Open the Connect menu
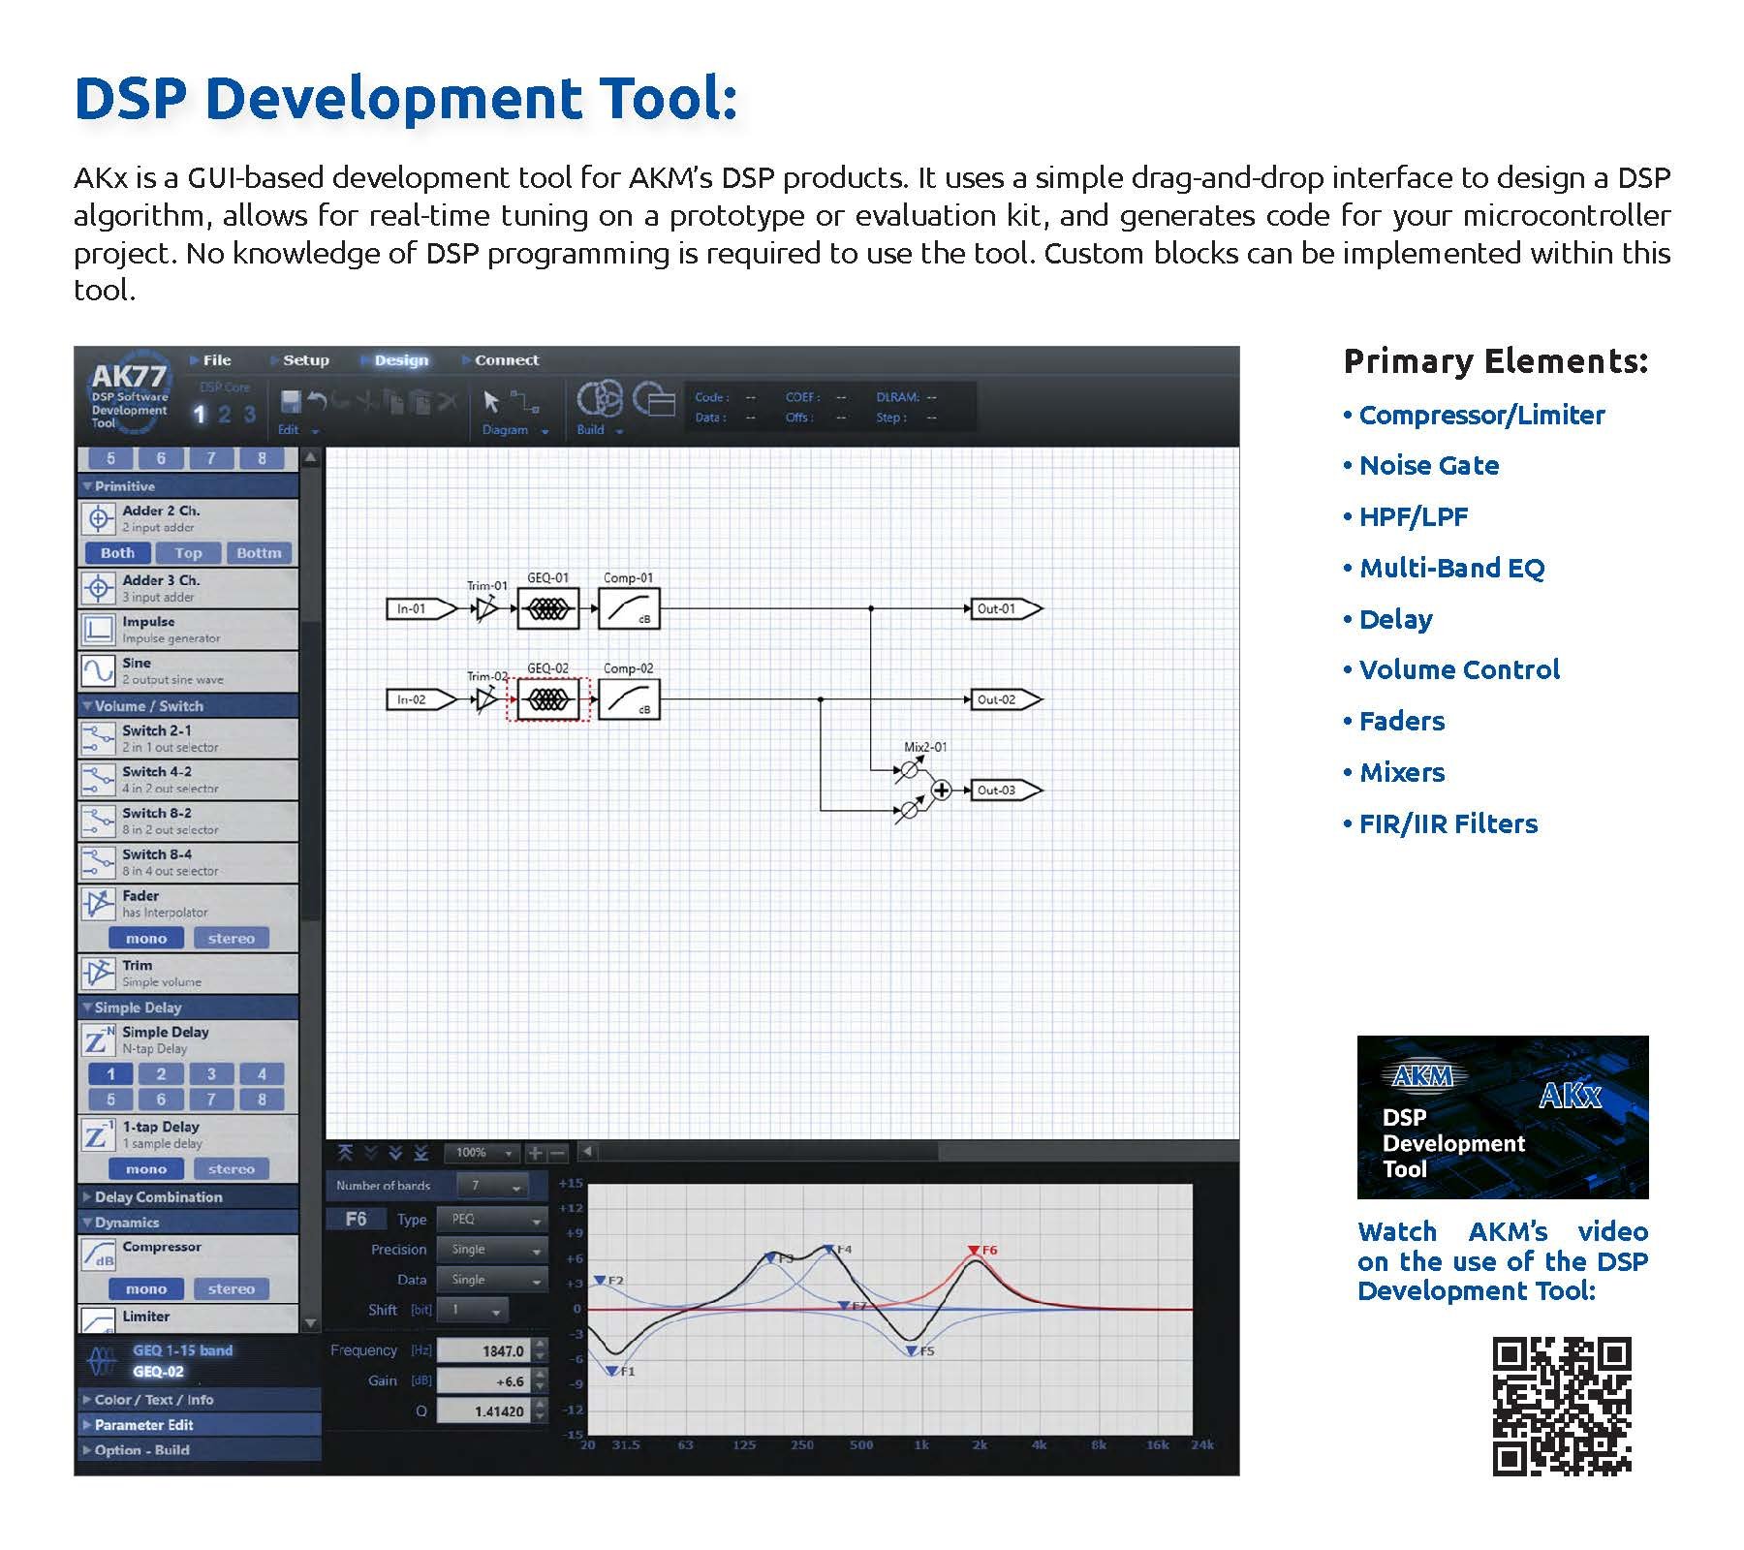 tap(506, 360)
